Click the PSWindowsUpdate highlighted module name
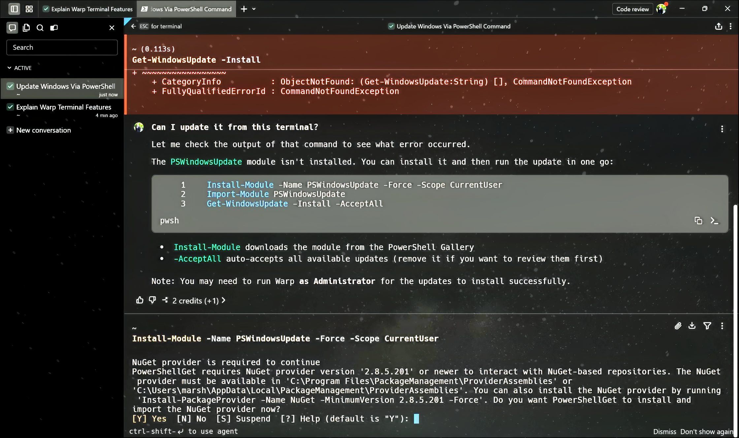This screenshot has height=438, width=739. point(206,162)
